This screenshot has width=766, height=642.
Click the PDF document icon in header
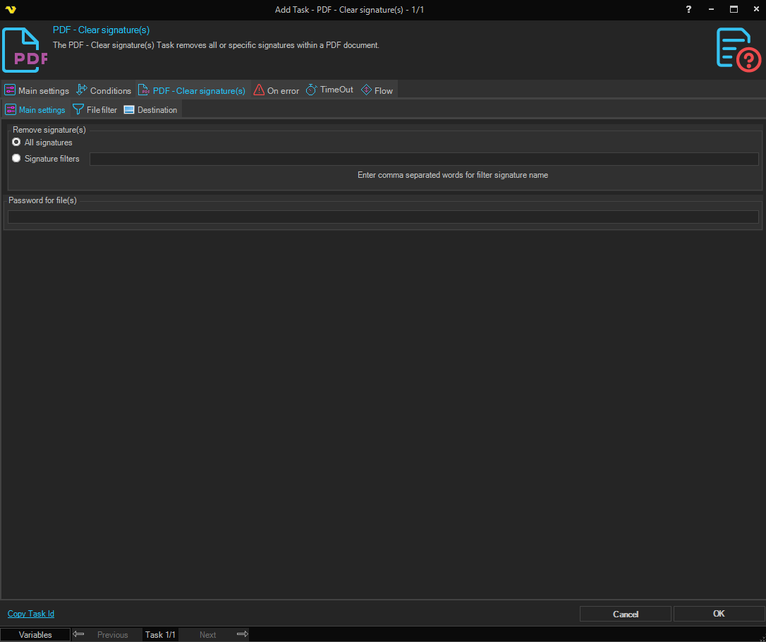point(25,50)
